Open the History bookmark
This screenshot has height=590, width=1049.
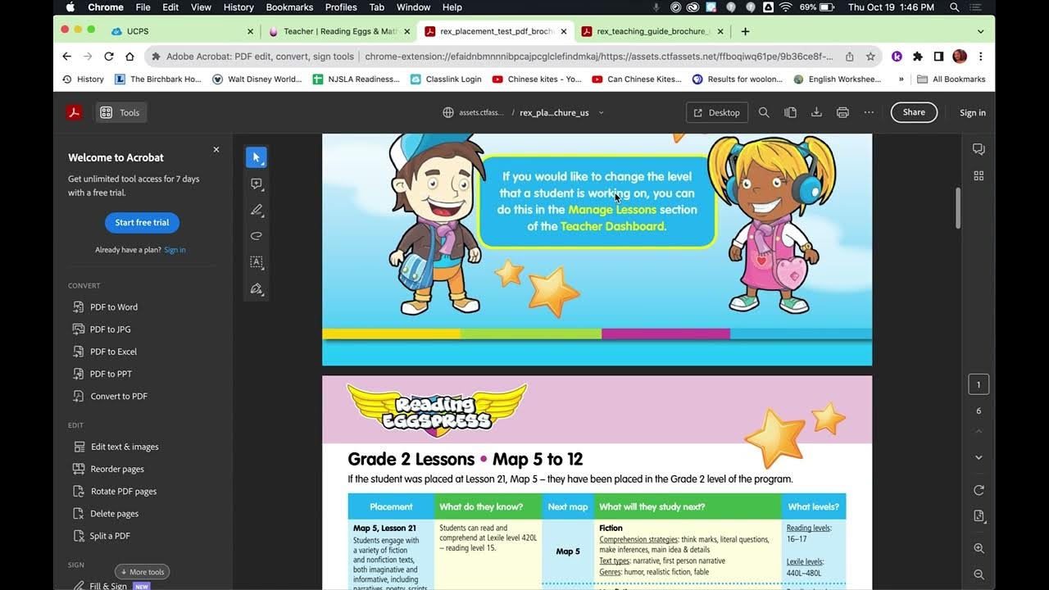(x=84, y=79)
